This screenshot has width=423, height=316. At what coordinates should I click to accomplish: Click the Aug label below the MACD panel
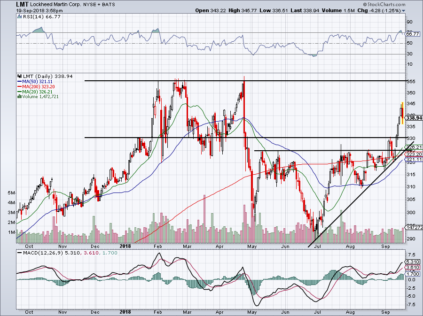point(350,312)
